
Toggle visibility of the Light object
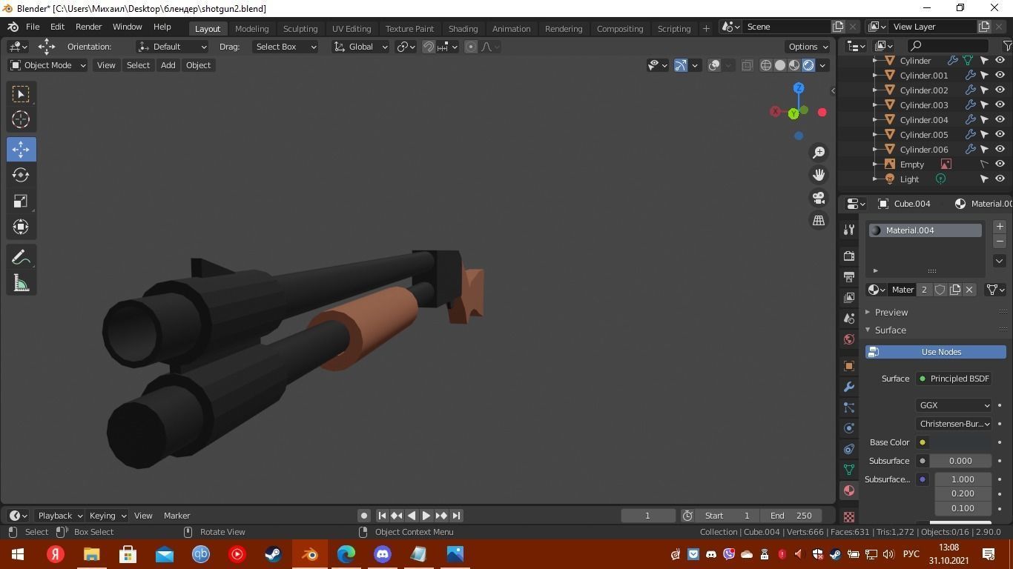tap(1000, 179)
